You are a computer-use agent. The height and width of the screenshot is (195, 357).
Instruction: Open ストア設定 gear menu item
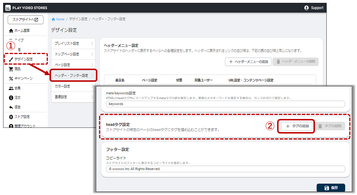pos(22,117)
